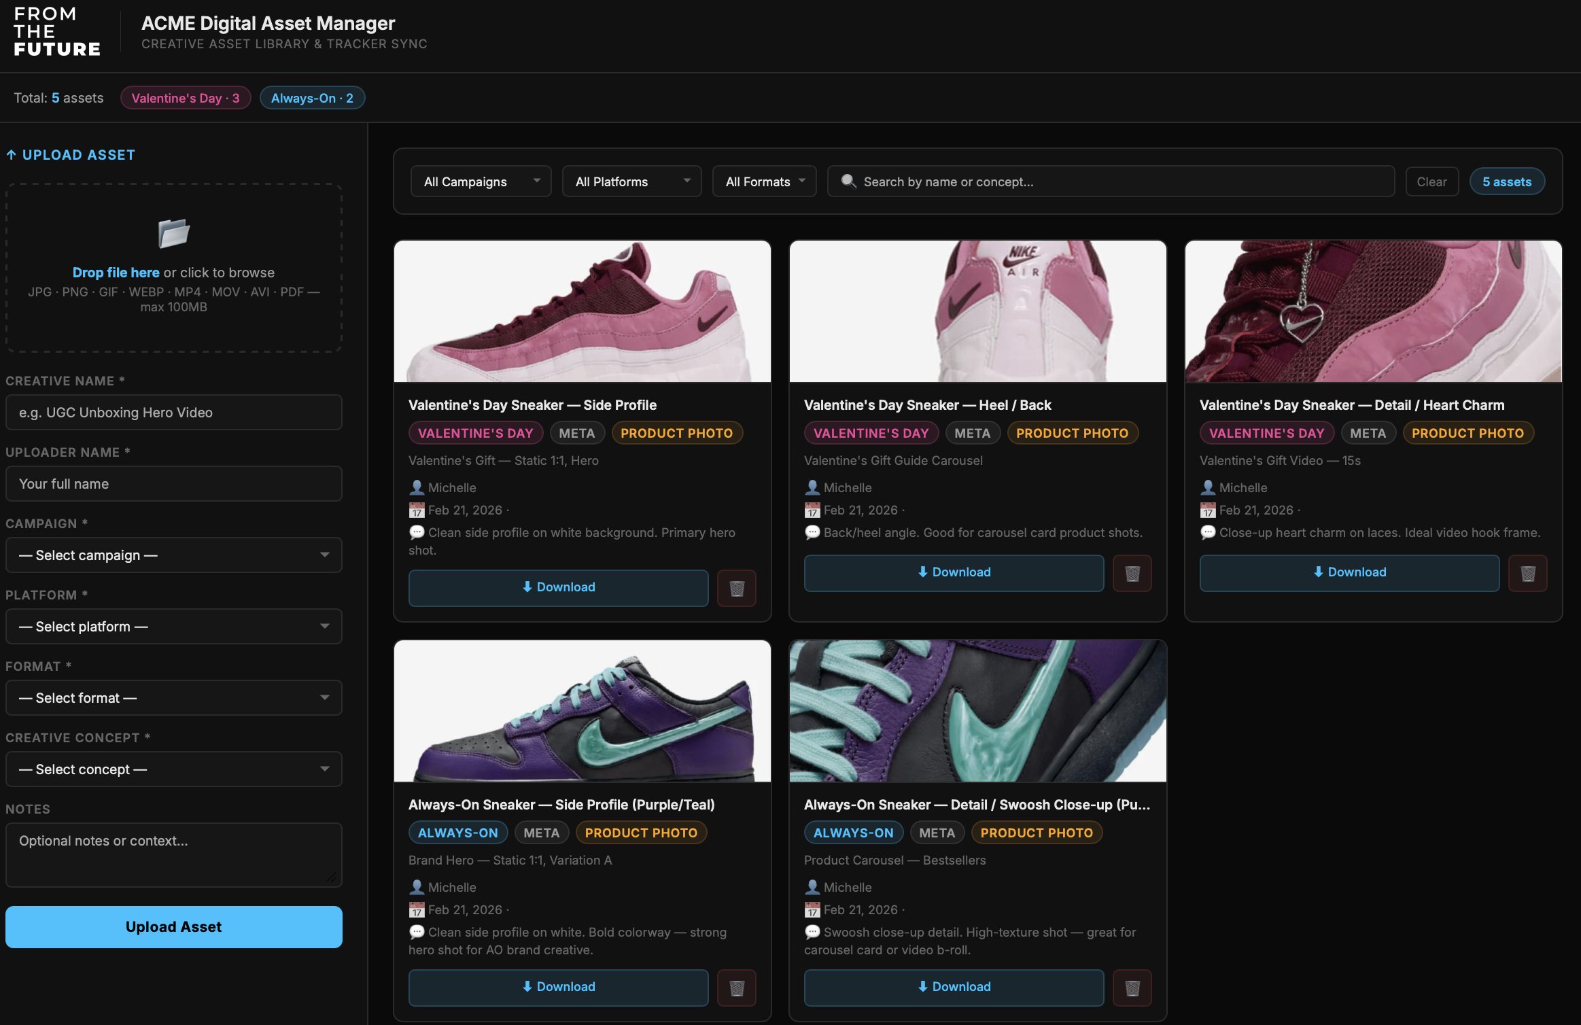Click the 5 assets count badge
The image size is (1581, 1025).
click(x=1507, y=181)
